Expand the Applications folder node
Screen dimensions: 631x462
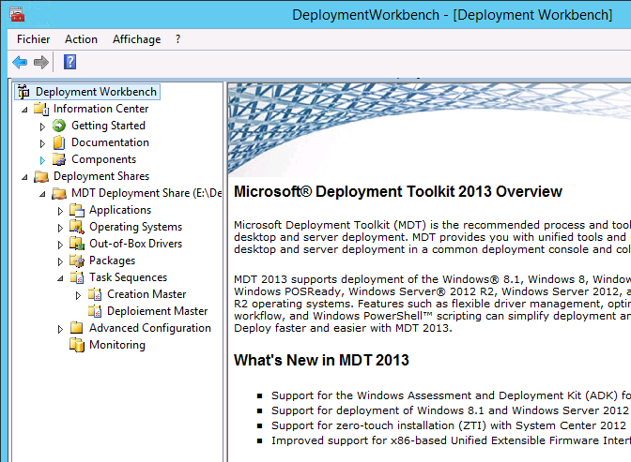click(x=60, y=211)
